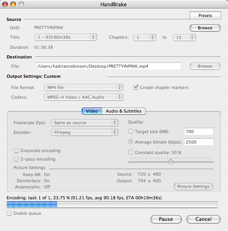Screen dimensions: 228x231
Task: Cancel the encoding with Cancel button
Action: (204, 219)
